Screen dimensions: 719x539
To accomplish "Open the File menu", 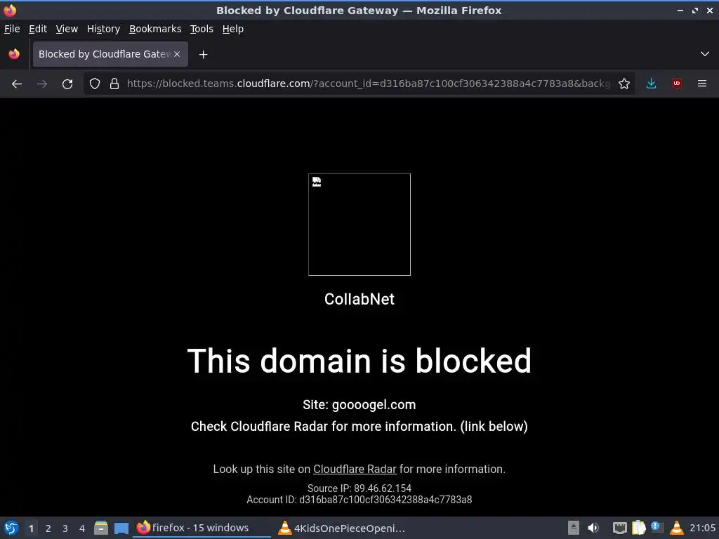I will click(12, 29).
